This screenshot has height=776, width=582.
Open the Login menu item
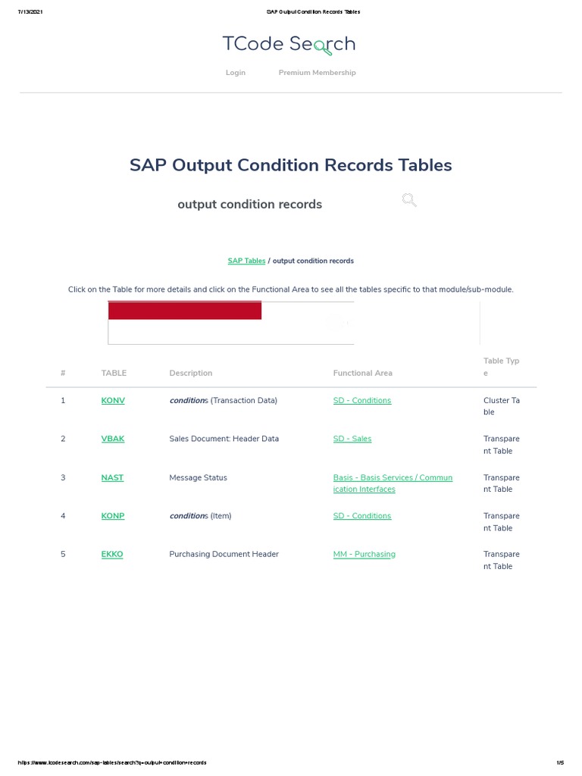coord(236,73)
